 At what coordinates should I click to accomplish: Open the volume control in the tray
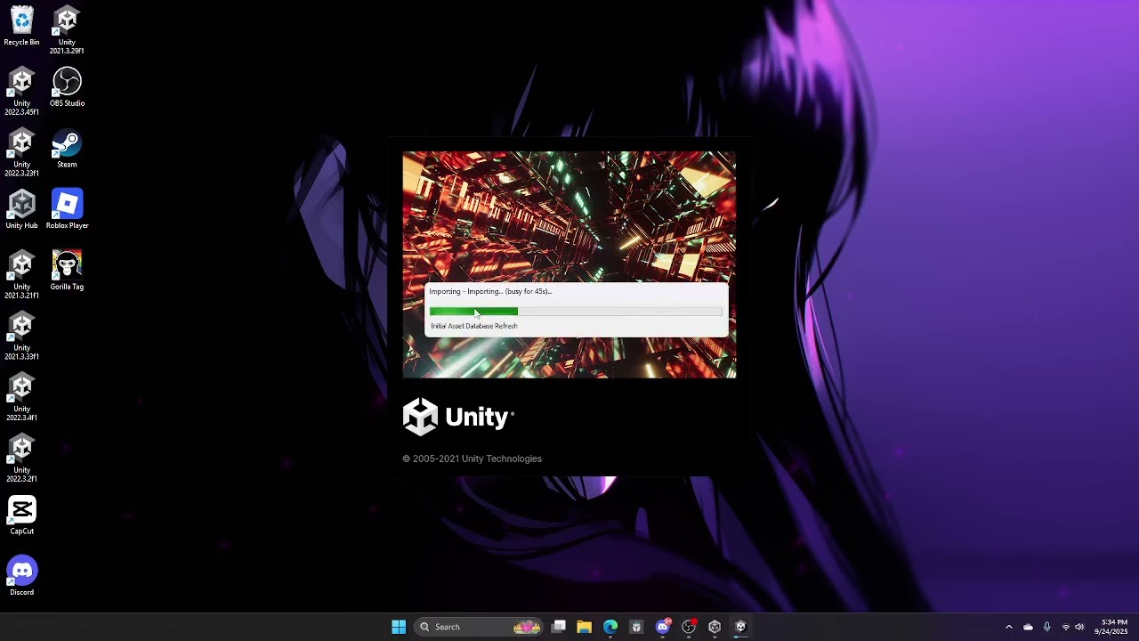click(1079, 627)
